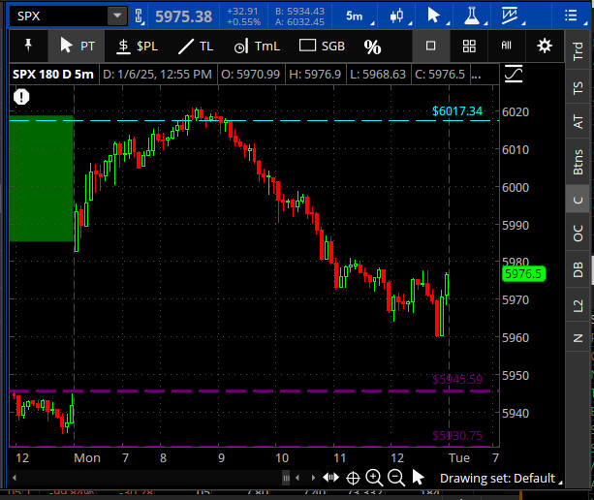Click the zoom out magnifier icon
Screen dimensions: 594x500
[x=395, y=477]
